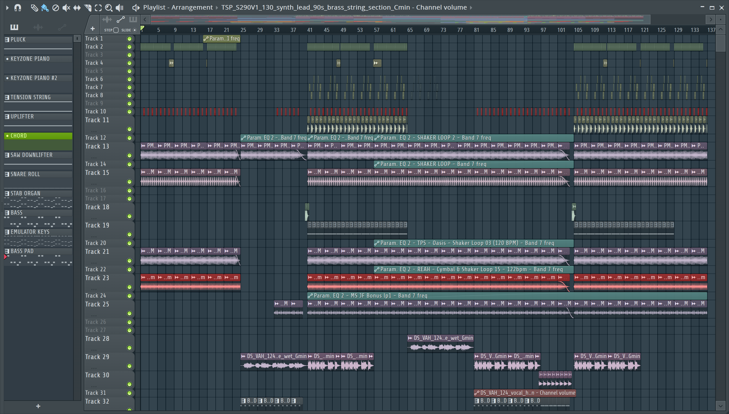Select the Mute tool

pos(66,8)
